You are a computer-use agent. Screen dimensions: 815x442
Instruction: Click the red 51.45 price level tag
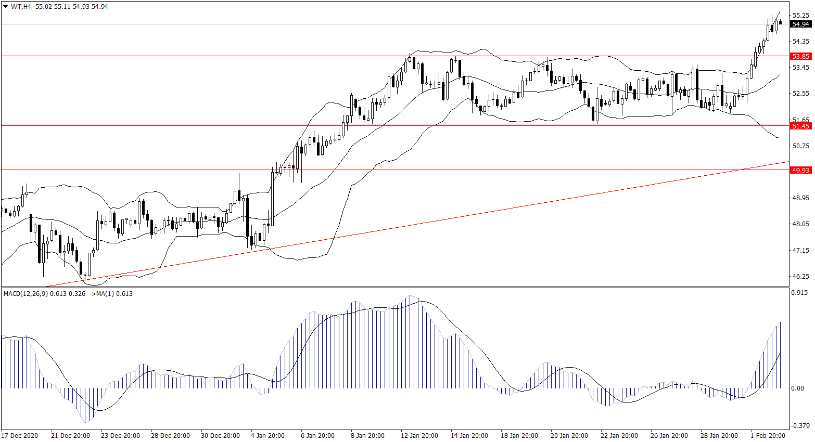point(800,126)
